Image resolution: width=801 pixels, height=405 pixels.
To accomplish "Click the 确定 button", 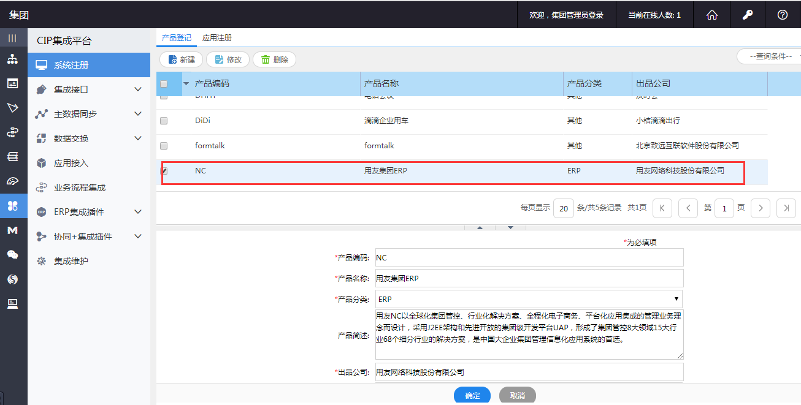I will tap(472, 396).
